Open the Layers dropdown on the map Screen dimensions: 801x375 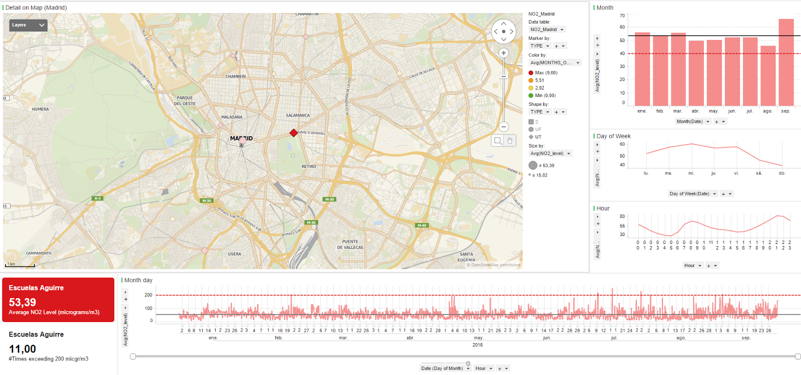tap(29, 25)
